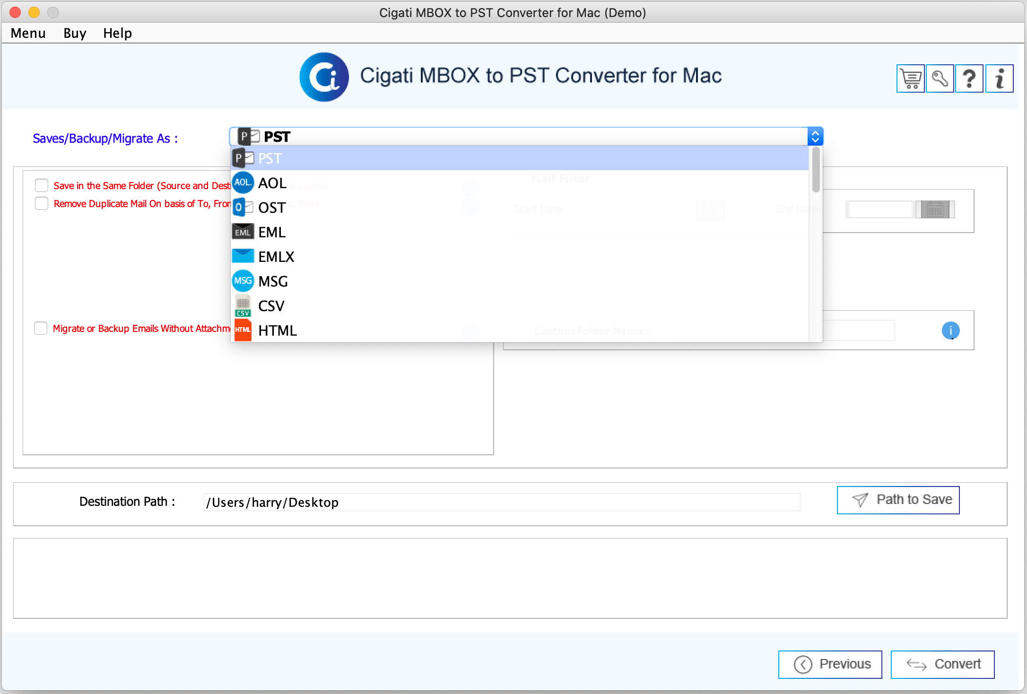The image size is (1027, 694).
Task: Click the Buy menu item
Action: pos(74,33)
